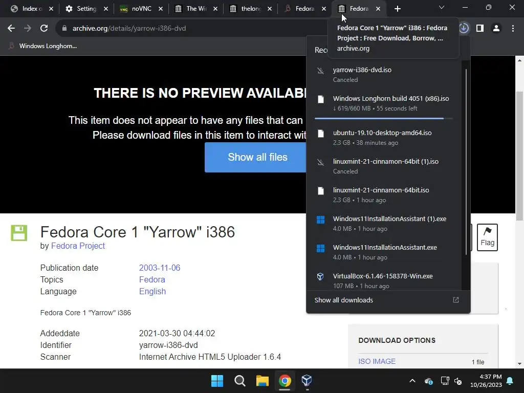
Task: Click canceled icon beside yarrow-i386-dvd.iso
Action: click(x=320, y=71)
